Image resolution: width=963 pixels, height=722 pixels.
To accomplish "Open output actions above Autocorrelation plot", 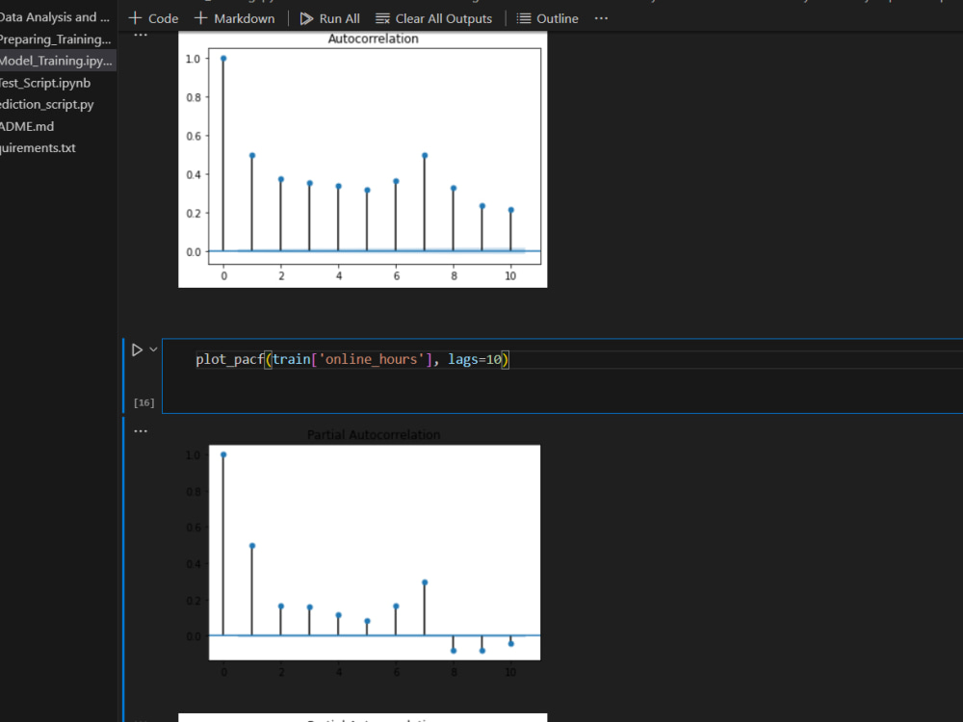I will point(141,36).
